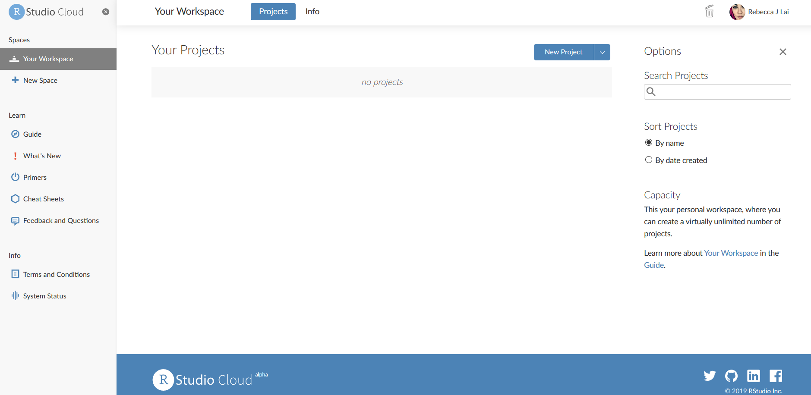Open the Cheat Sheets text link

44,199
